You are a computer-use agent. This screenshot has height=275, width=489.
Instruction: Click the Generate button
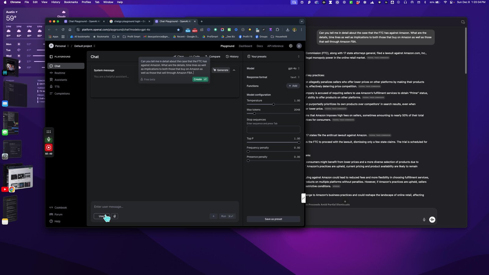click(221, 70)
